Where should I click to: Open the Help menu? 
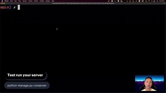point(53,1)
